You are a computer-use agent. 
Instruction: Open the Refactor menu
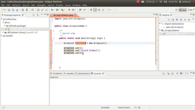pyautogui.click(x=16, y=5)
